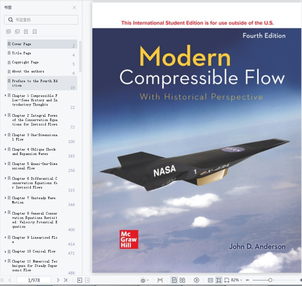Toggle fit-page view

pos(219,280)
